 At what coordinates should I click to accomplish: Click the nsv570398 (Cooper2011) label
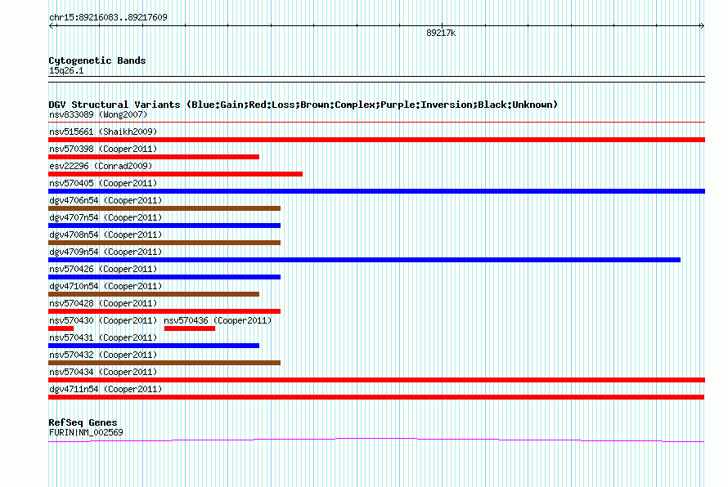pos(103,149)
